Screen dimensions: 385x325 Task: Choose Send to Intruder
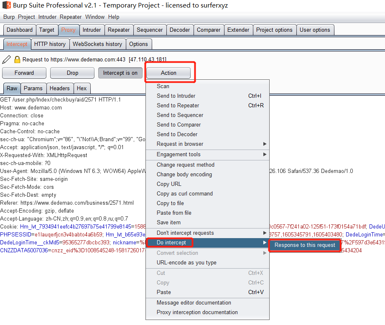point(207,96)
